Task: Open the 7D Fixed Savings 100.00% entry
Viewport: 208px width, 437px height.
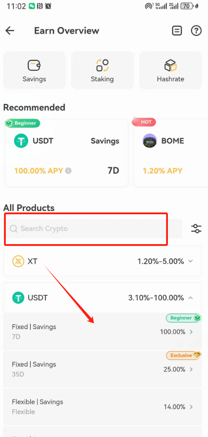Action: 102,331
